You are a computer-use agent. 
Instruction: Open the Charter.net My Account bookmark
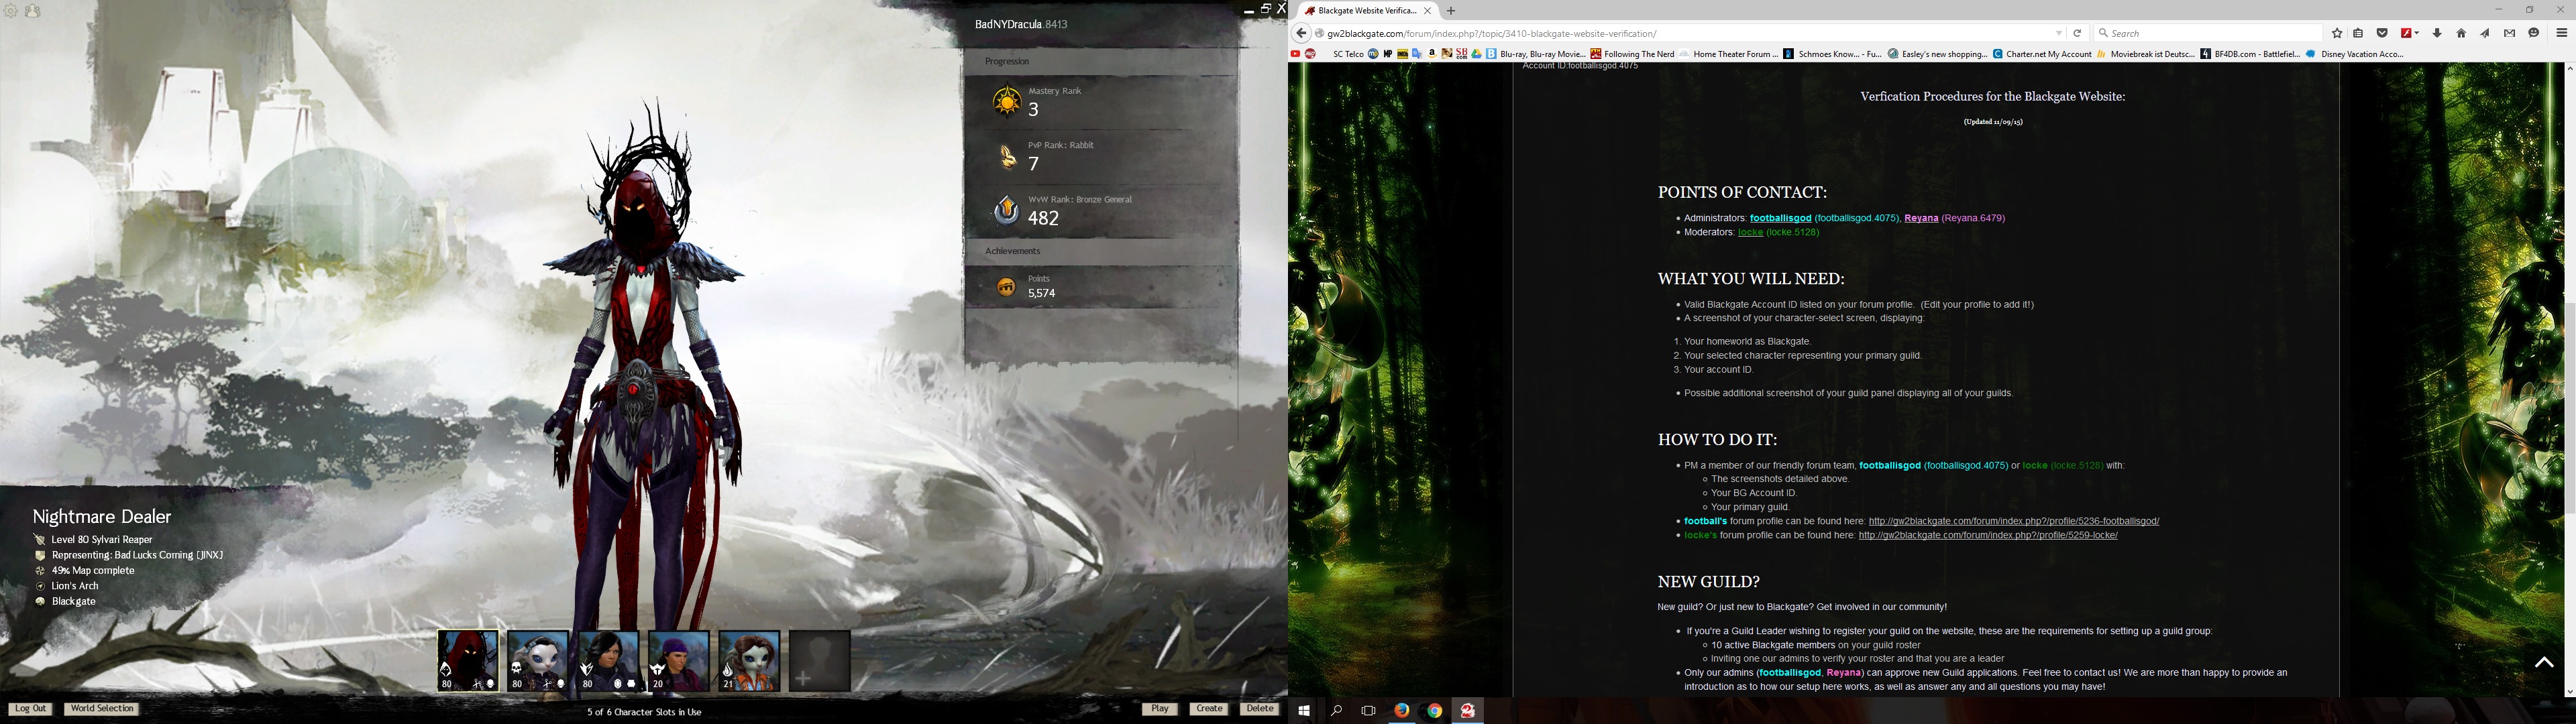click(x=2042, y=54)
